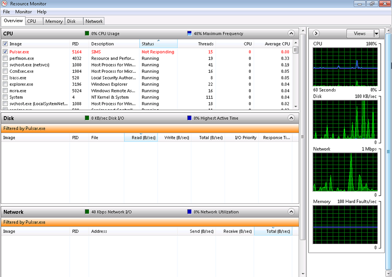Sort Network table by Total (B/sec) column
This screenshot has width=392, height=277.
click(273, 231)
